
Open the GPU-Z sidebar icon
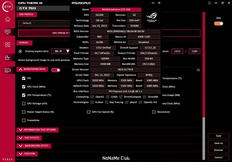[x=8, y=70]
